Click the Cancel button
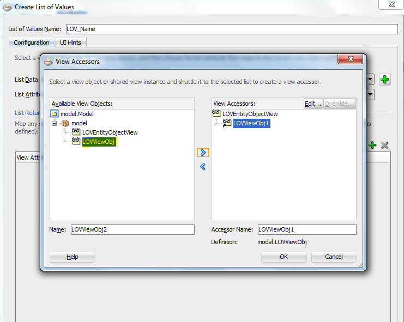 334,257
